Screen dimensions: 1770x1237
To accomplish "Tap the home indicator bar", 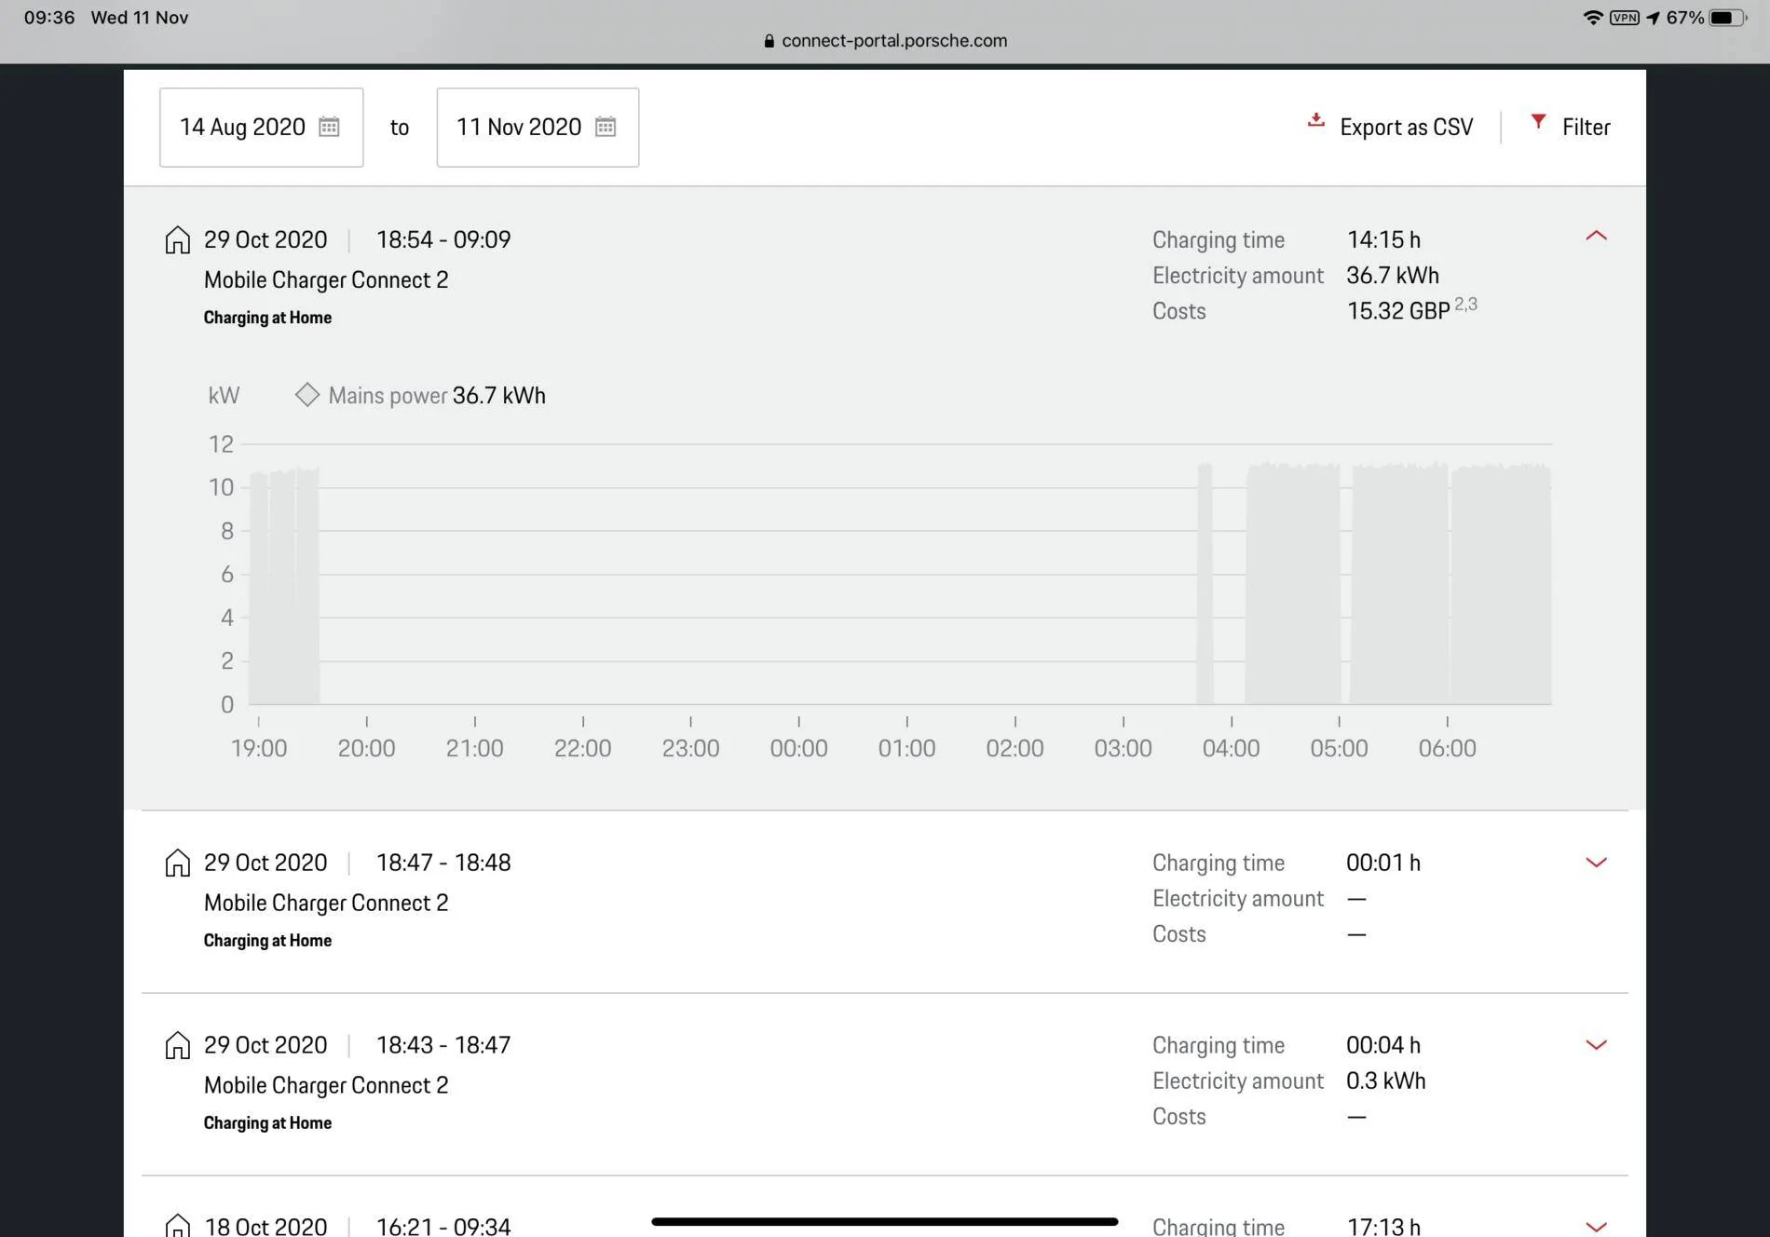I will [x=885, y=1221].
